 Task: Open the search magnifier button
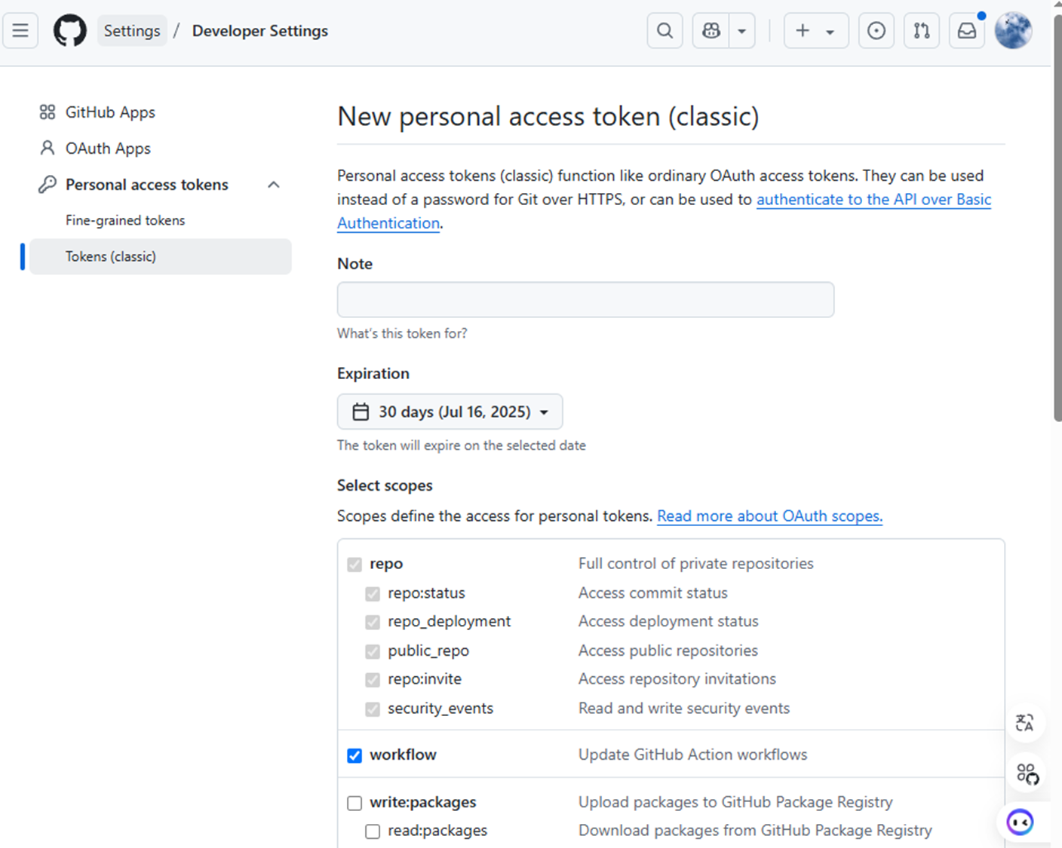(665, 31)
